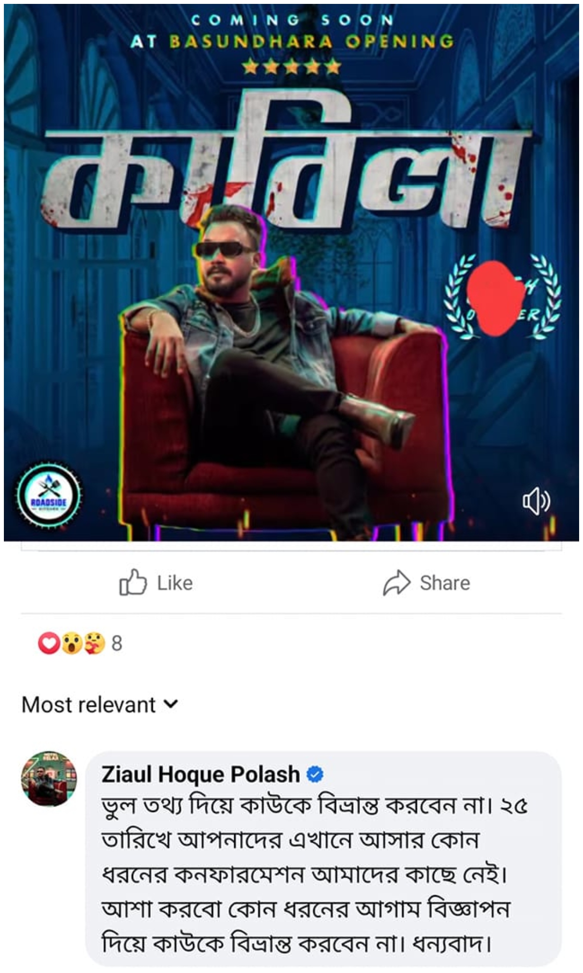Open the reactions count of 8
The image size is (583, 973).
[x=117, y=643]
